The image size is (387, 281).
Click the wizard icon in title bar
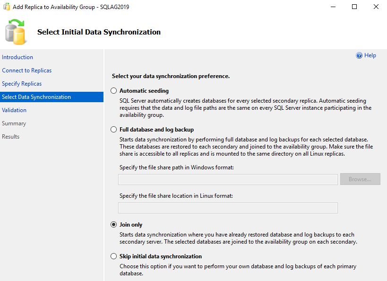pos(7,7)
